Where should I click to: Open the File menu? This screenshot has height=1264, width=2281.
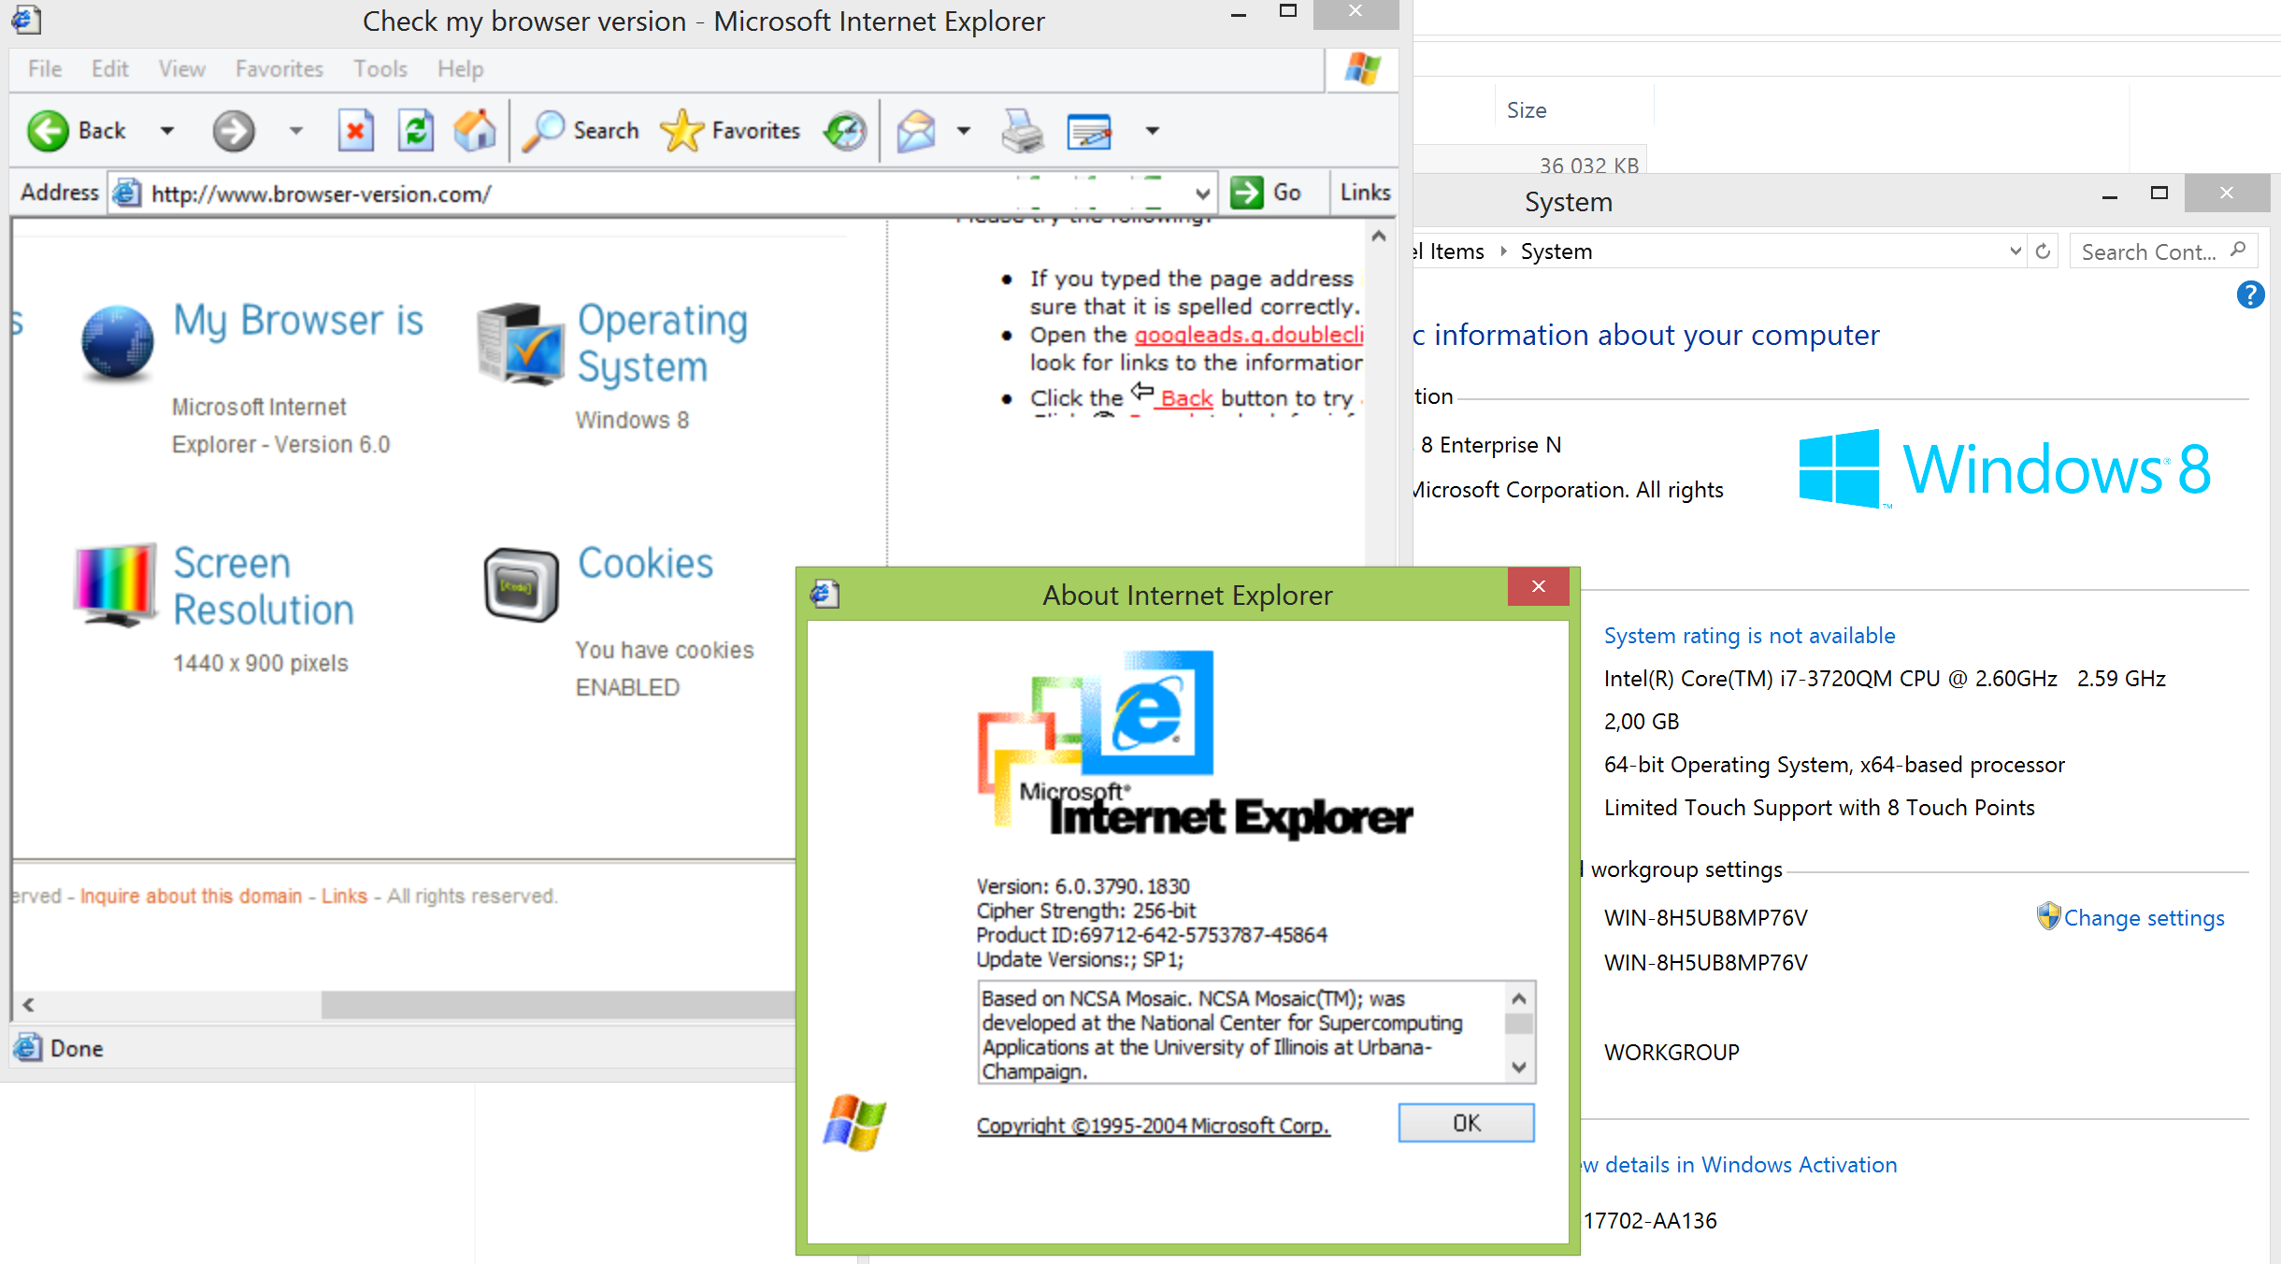click(45, 69)
